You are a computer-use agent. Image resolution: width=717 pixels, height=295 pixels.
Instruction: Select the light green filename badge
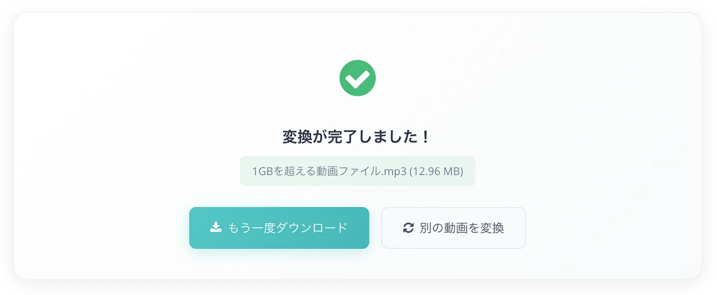[357, 171]
